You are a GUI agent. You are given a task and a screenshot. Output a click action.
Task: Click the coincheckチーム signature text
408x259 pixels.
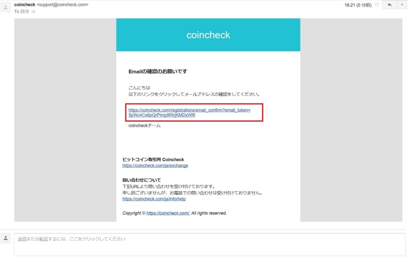pyautogui.click(x=144, y=126)
